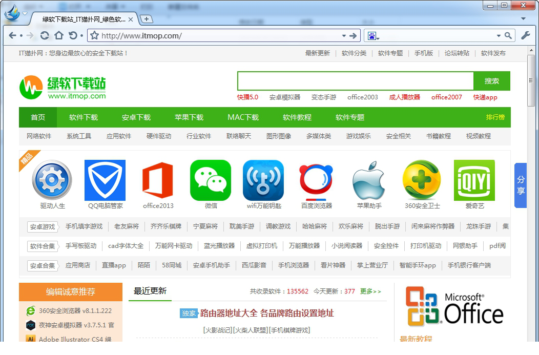Select the 360安全卫士 icon
Screen dimensions: 539x355
click(422, 180)
